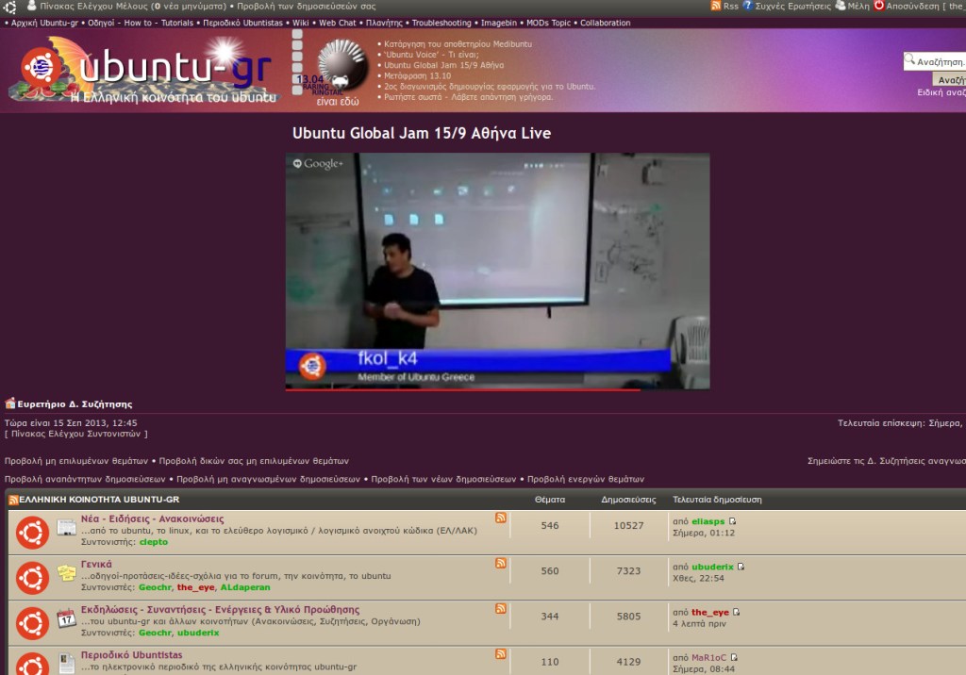This screenshot has width=966, height=675.
Task: Click the RSS icon in the top bar
Action: (717, 5)
